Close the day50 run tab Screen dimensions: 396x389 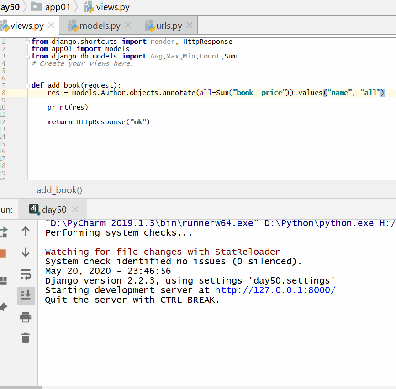coord(76,210)
